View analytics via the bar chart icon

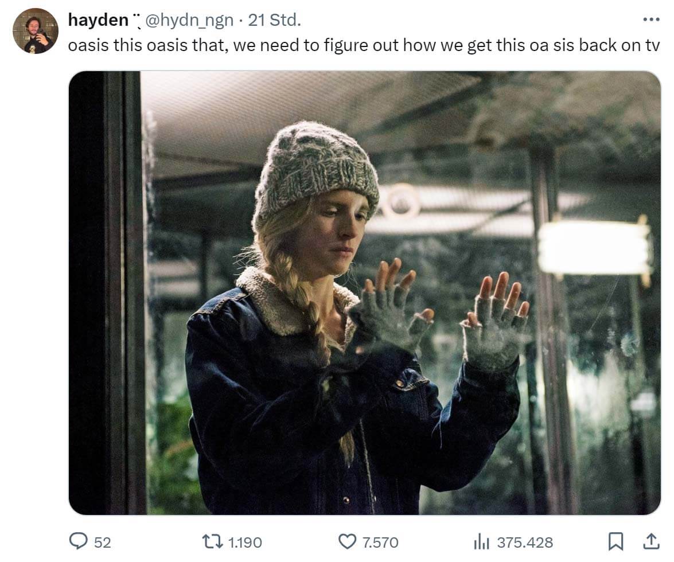tap(481, 542)
